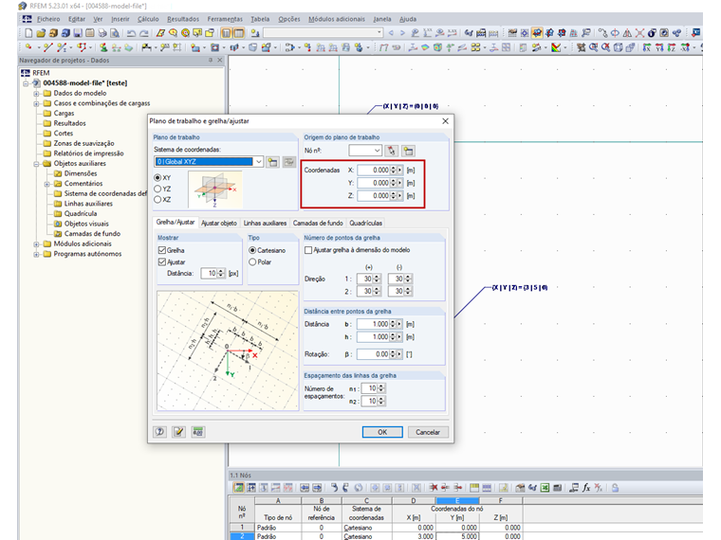This screenshot has height=540, width=721.
Task: Click the previous load case arrow
Action: pos(391,33)
